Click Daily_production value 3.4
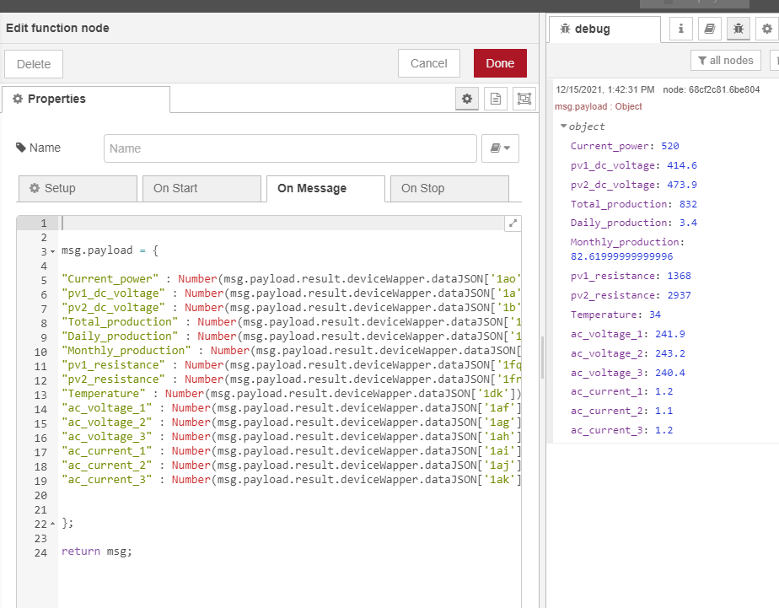Image resolution: width=779 pixels, height=608 pixels. coord(688,223)
